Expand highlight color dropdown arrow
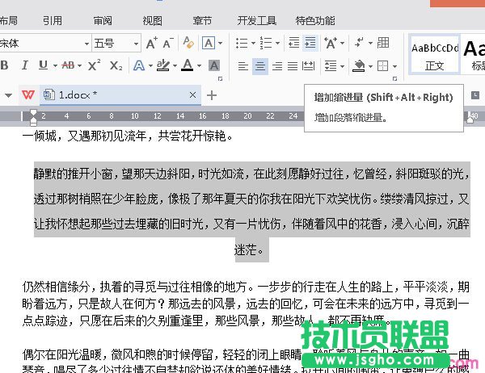The image size is (485, 373). (x=175, y=66)
